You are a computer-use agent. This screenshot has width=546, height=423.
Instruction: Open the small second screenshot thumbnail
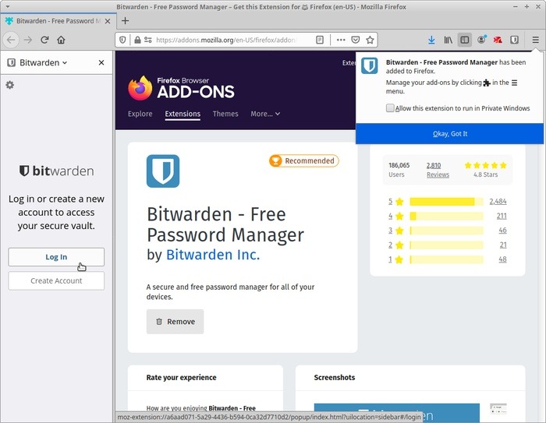498,409
